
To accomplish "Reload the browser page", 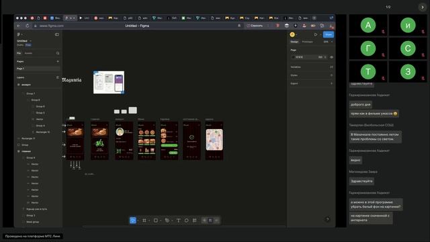I will [x=28, y=26].
